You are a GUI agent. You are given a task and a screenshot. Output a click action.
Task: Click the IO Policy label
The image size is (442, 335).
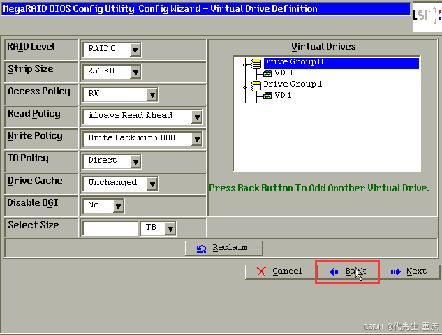click(x=28, y=158)
